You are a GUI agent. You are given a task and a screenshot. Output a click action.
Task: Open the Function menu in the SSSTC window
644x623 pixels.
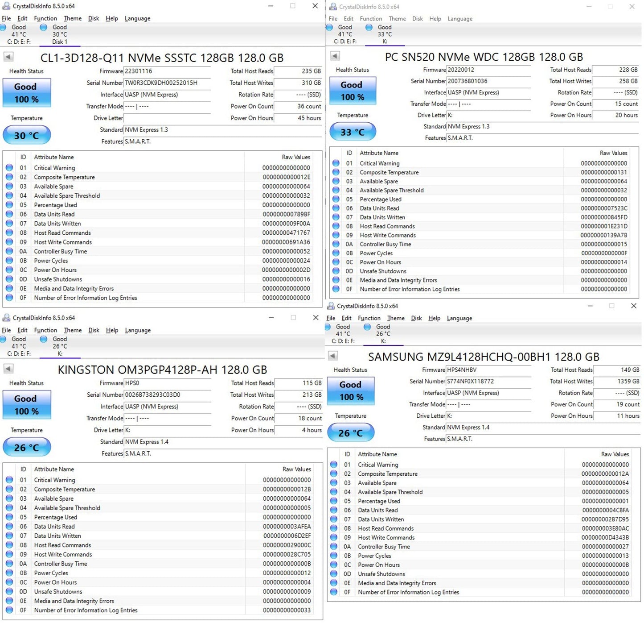(x=45, y=18)
